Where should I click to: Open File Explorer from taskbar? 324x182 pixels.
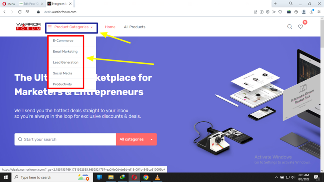(111, 177)
